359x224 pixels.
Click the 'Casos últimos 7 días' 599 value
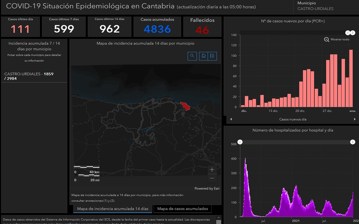[x=64, y=29]
